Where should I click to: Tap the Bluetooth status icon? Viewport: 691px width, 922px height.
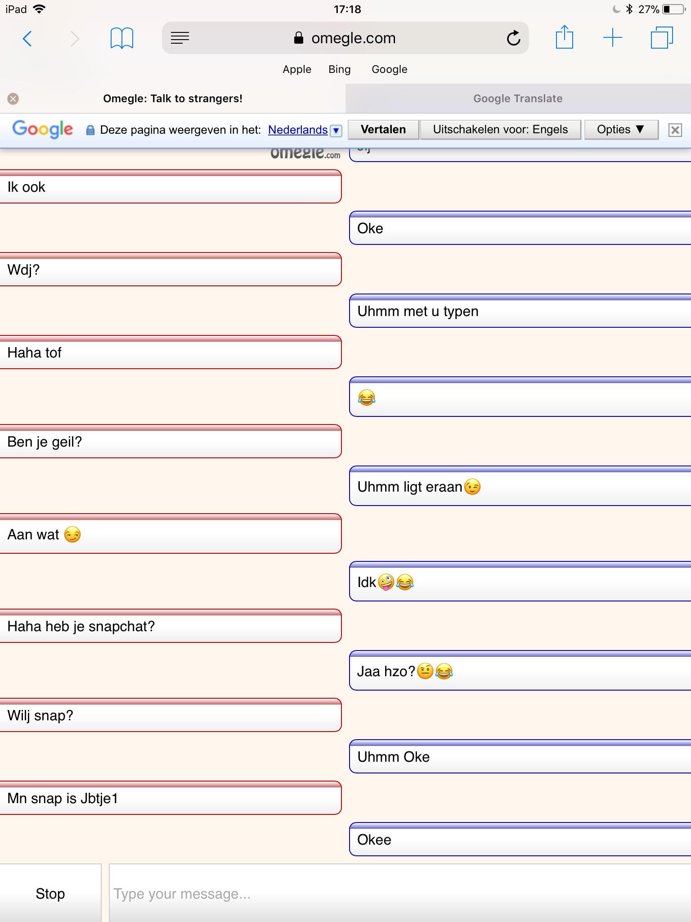pyautogui.click(x=629, y=9)
